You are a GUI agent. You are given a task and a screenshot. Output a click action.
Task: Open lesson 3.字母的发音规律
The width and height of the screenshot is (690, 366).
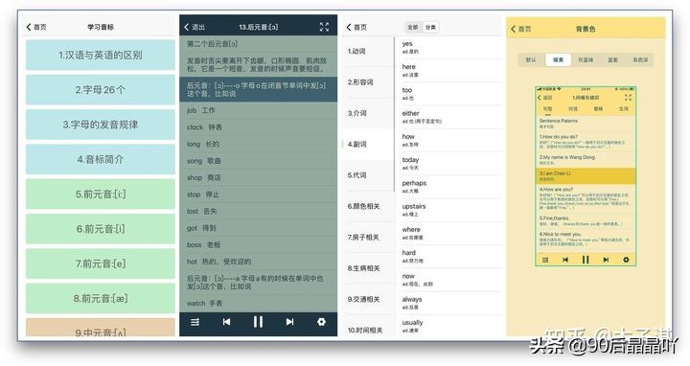pos(101,125)
